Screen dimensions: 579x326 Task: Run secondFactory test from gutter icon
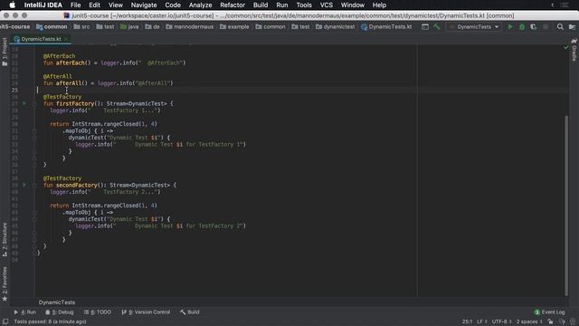pos(24,185)
